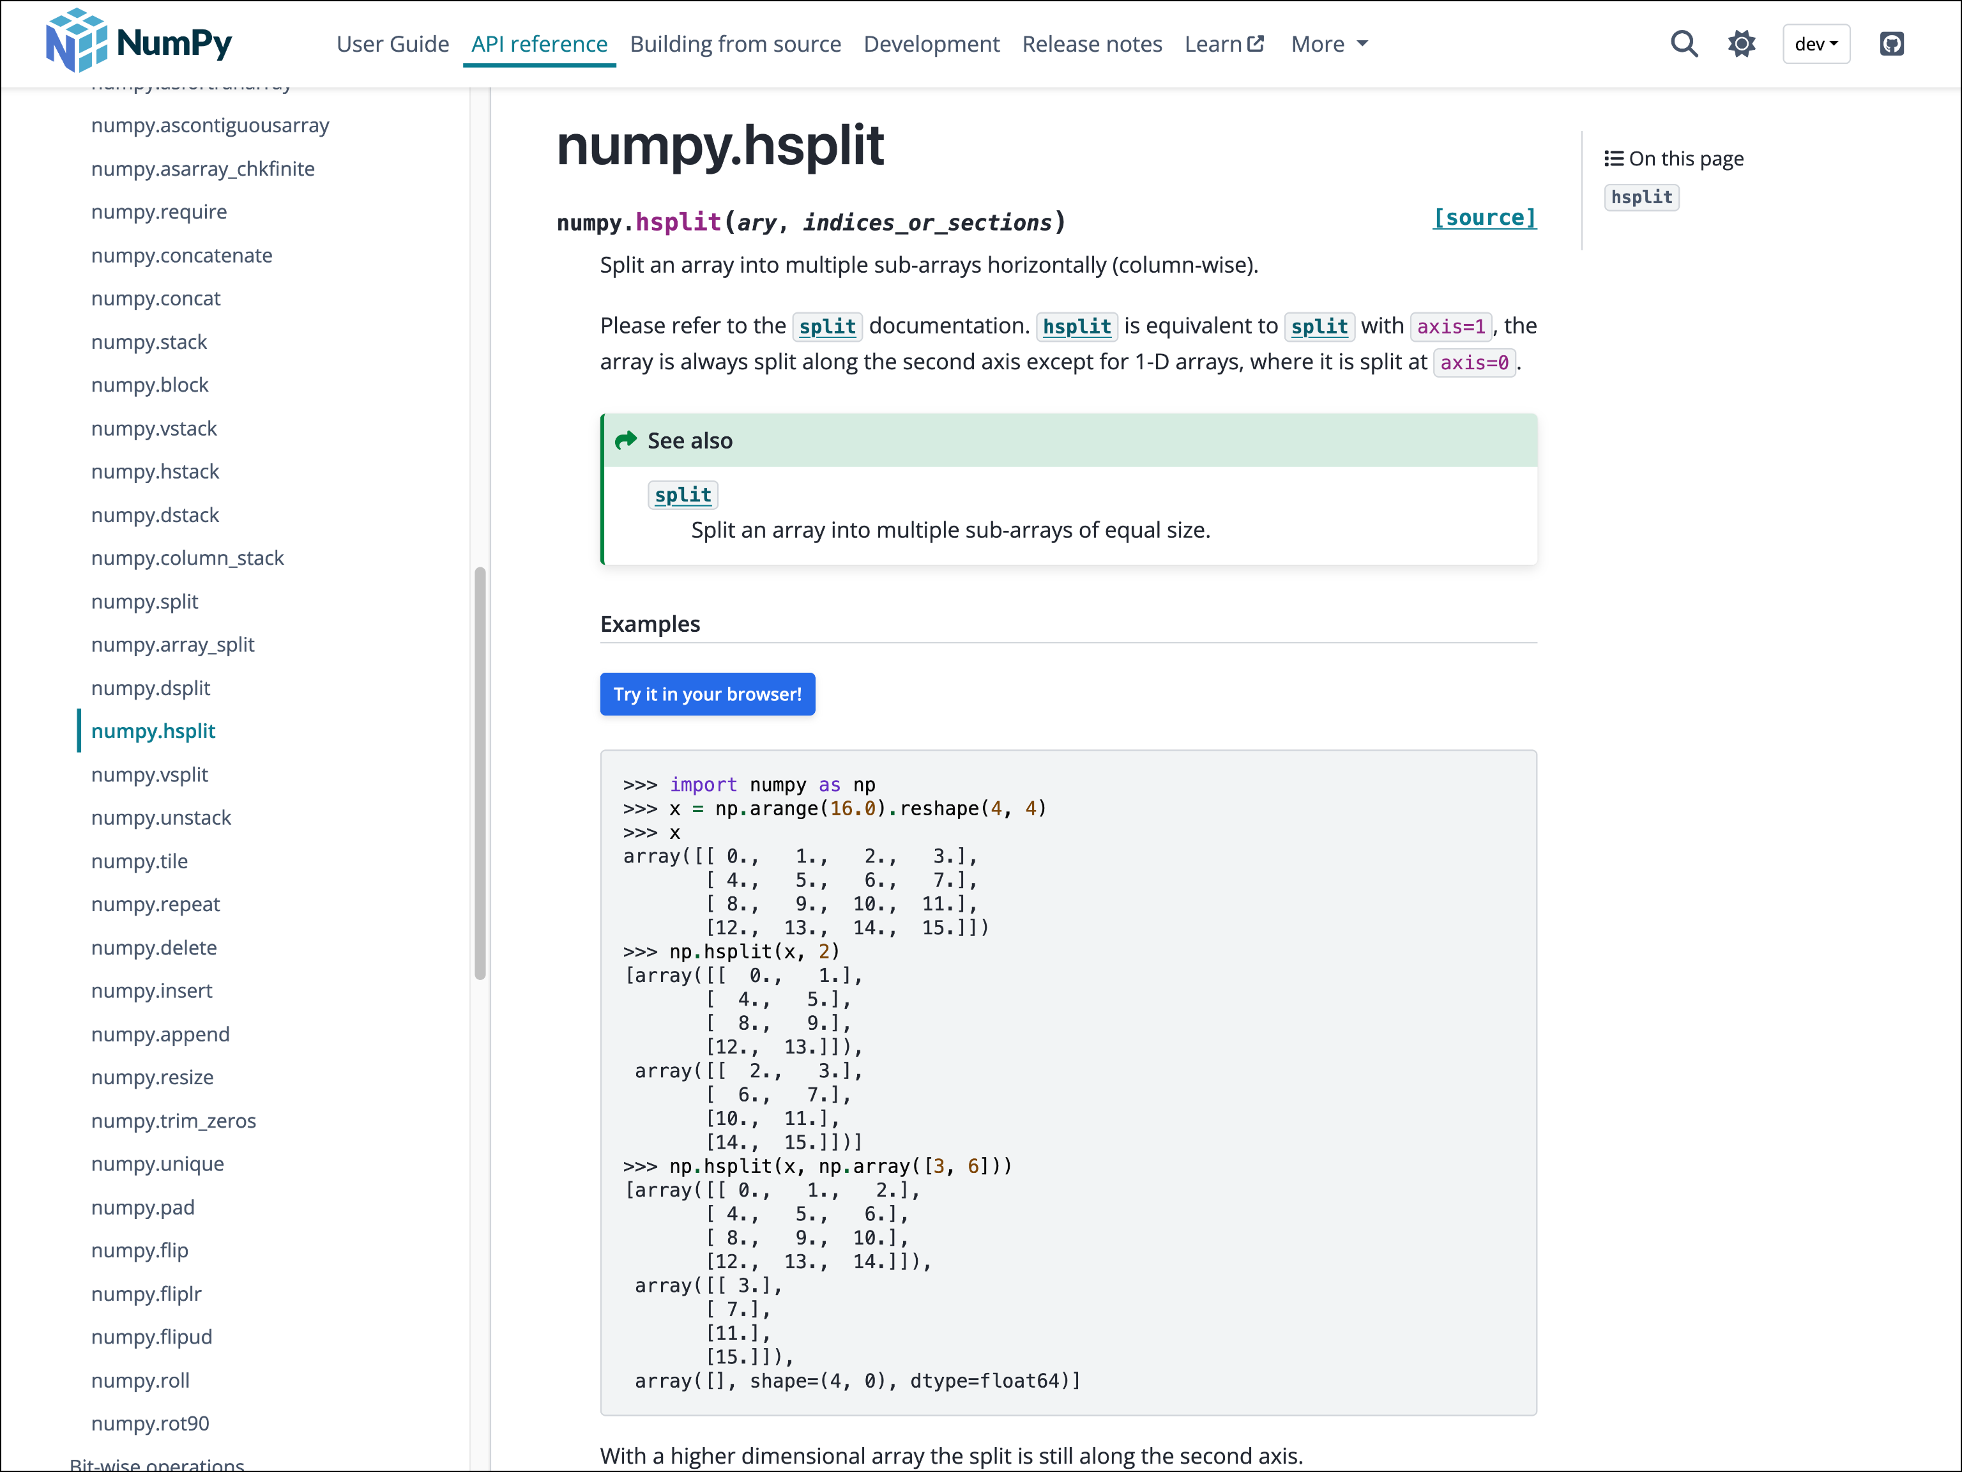
Task: Open numpy.trim_zeros in sidebar
Action: pyautogui.click(x=174, y=1121)
